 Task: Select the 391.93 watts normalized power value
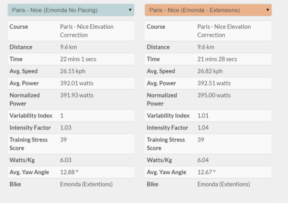click(x=76, y=95)
